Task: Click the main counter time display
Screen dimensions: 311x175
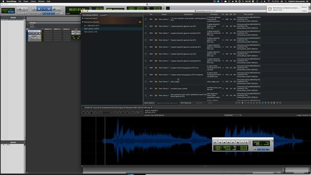Action: click(x=77, y=10)
